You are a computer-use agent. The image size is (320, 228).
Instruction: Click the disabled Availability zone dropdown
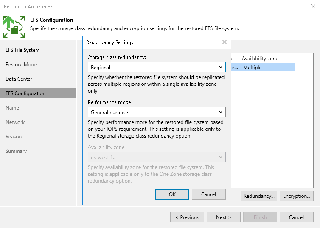point(157,157)
